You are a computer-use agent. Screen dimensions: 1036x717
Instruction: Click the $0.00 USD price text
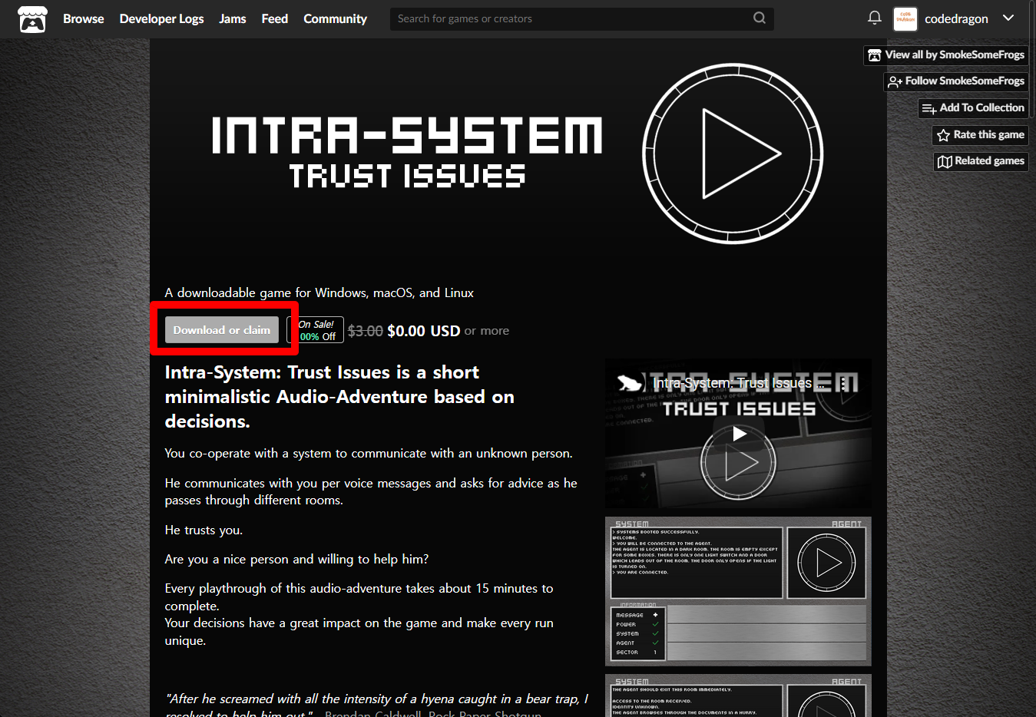[x=424, y=331]
